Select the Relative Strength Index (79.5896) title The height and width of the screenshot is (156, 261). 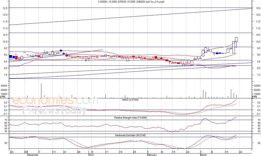coord(130,118)
